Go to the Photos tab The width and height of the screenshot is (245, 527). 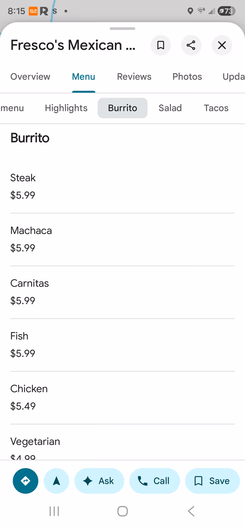(187, 77)
